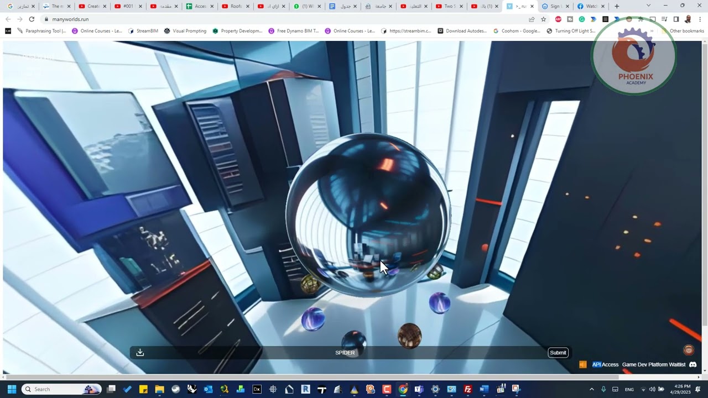Image resolution: width=708 pixels, height=398 pixels.
Task: Open the API Access link
Action: (605, 365)
